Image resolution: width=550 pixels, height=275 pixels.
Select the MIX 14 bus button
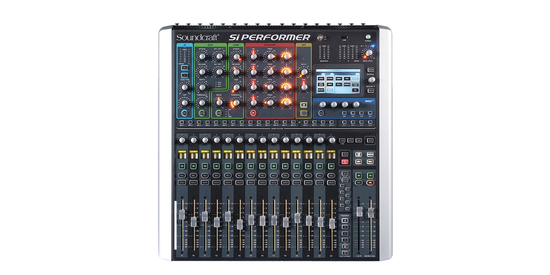293,122
